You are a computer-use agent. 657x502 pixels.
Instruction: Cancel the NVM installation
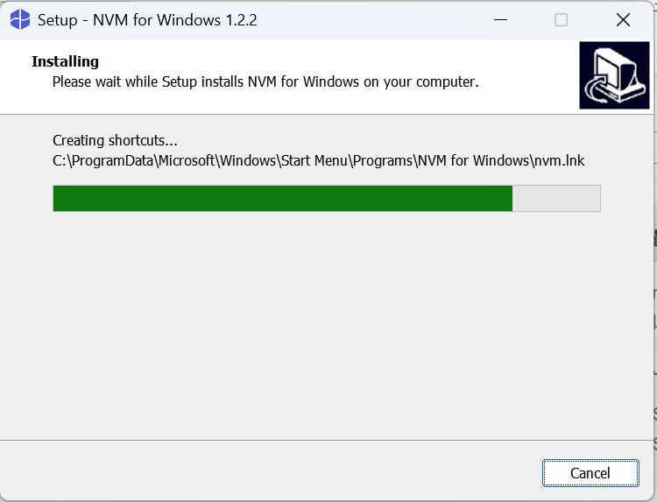[x=590, y=473]
